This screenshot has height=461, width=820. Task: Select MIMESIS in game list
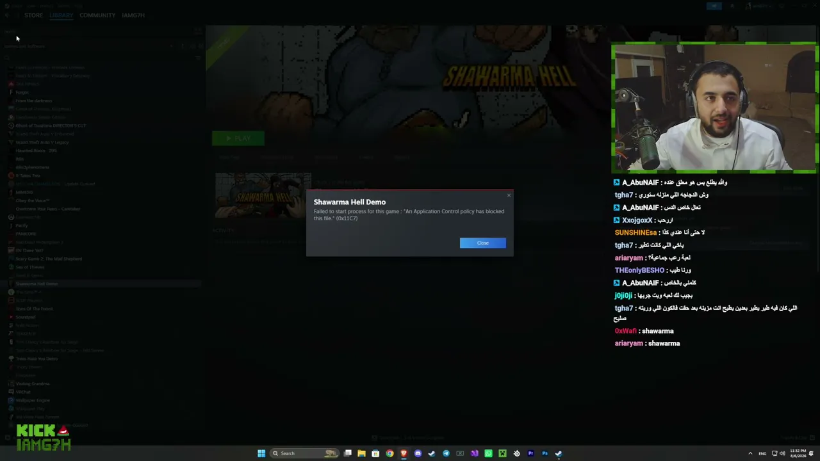(x=24, y=192)
